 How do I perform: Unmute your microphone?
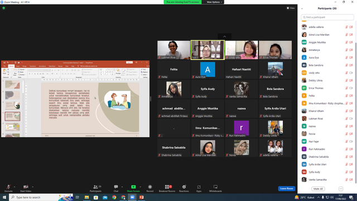(8, 189)
